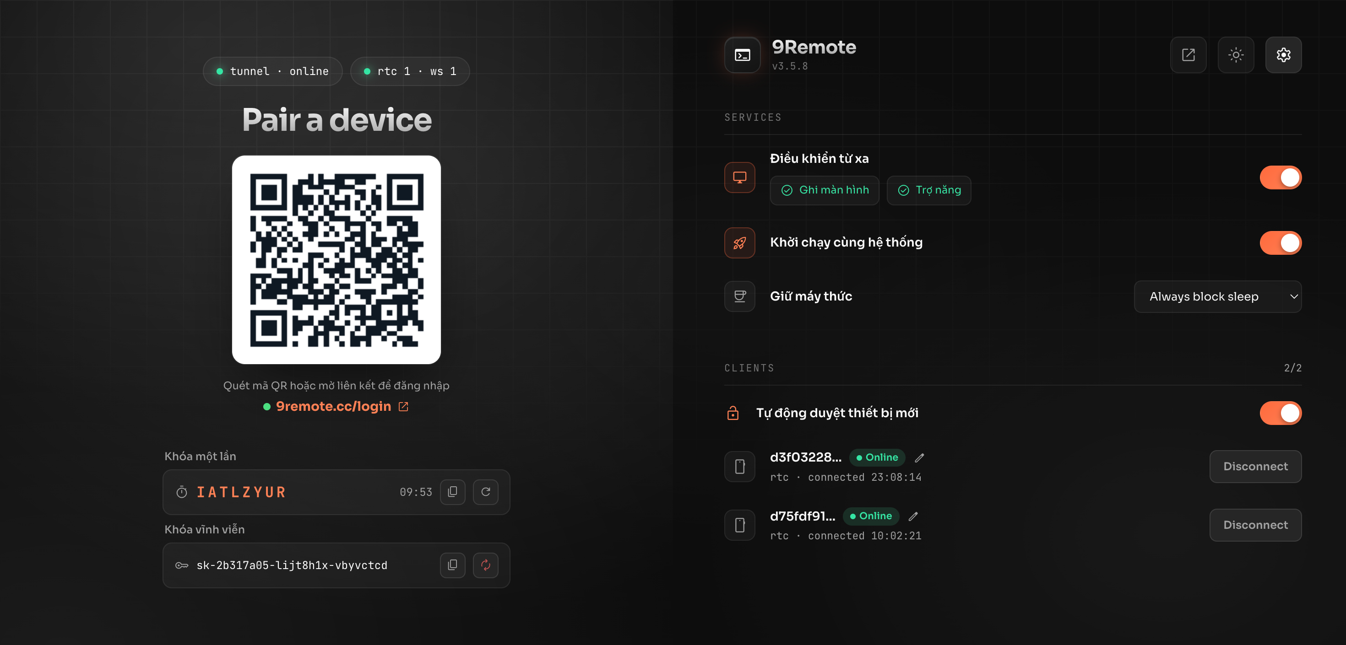The height and width of the screenshot is (645, 1346).
Task: Rename client d75fdf91 with pencil icon
Action: 913,516
